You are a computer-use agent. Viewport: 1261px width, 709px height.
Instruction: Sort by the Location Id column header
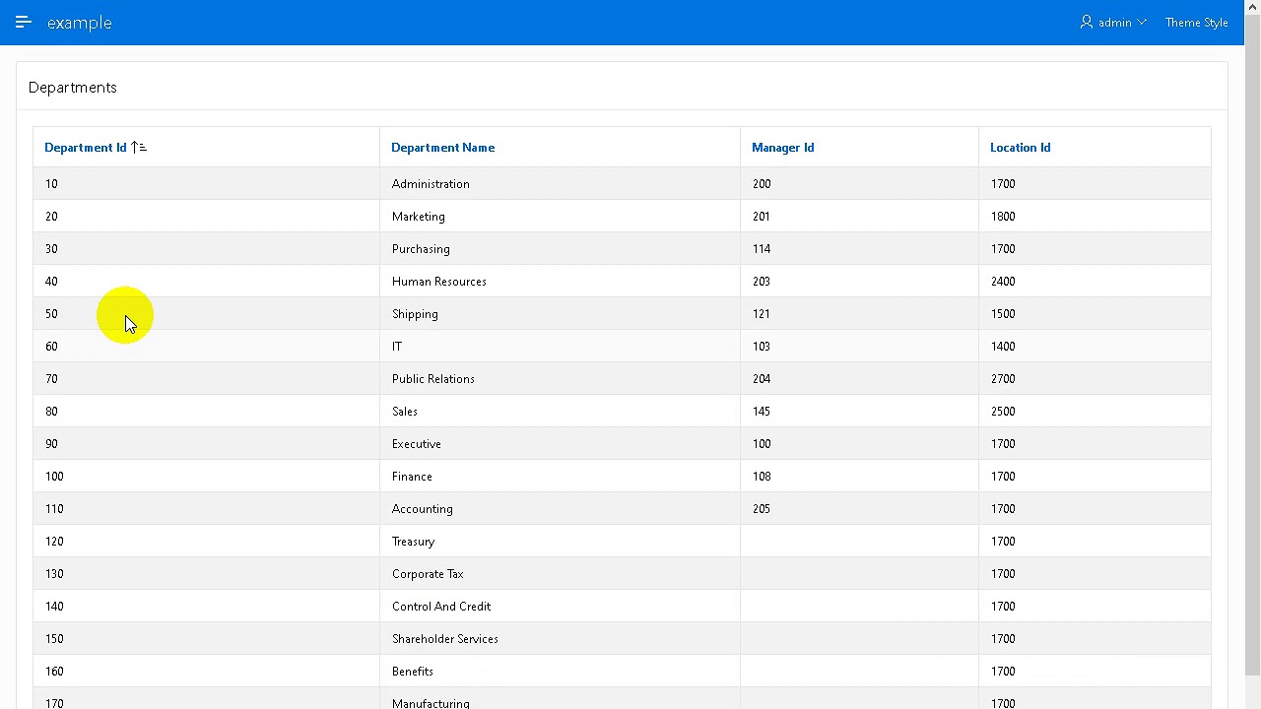click(x=1021, y=148)
